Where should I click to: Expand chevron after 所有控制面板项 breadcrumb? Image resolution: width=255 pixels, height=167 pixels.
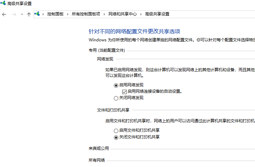pyautogui.click(x=104, y=14)
